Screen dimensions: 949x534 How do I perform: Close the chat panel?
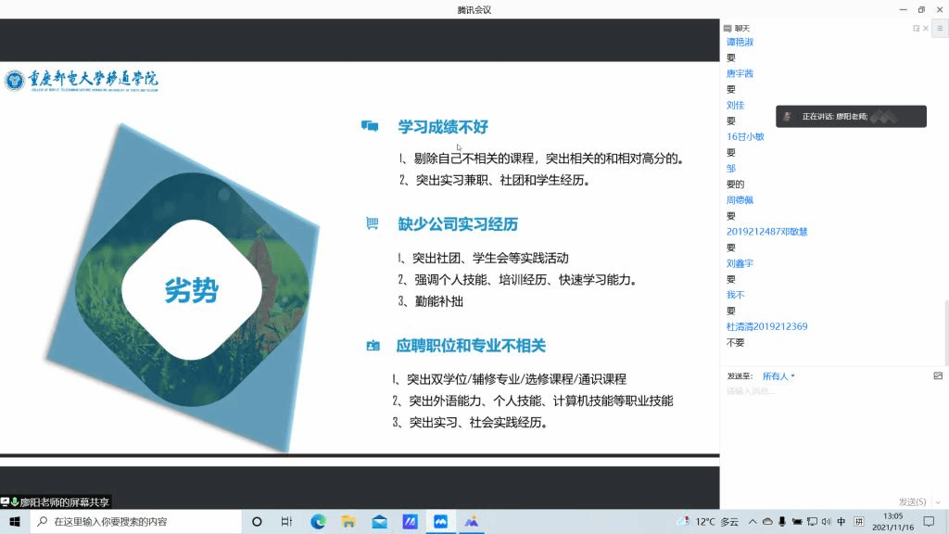(926, 29)
